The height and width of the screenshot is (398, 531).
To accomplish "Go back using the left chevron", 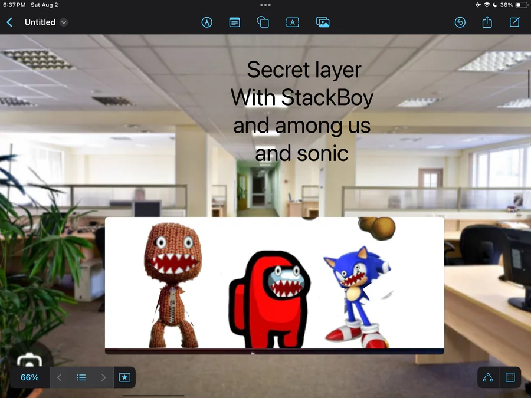I will (9, 22).
